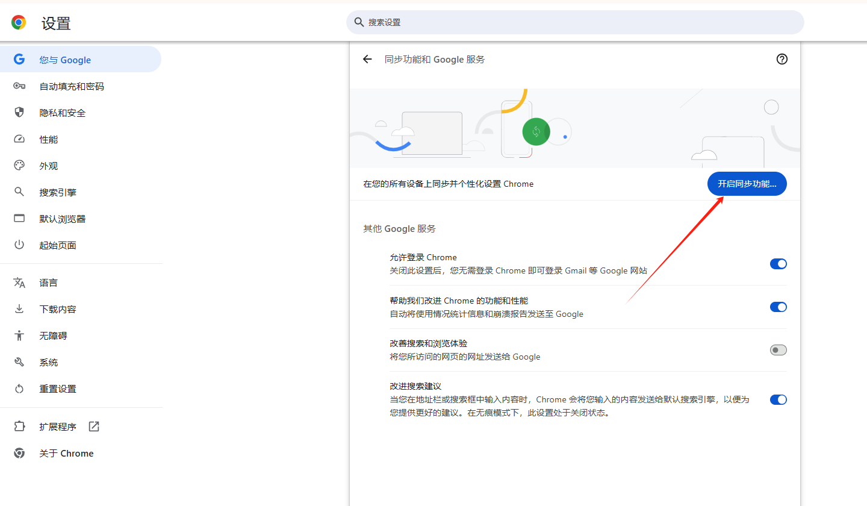Click description starting 关闭此设置后
The height and width of the screenshot is (506, 867).
[518, 270]
